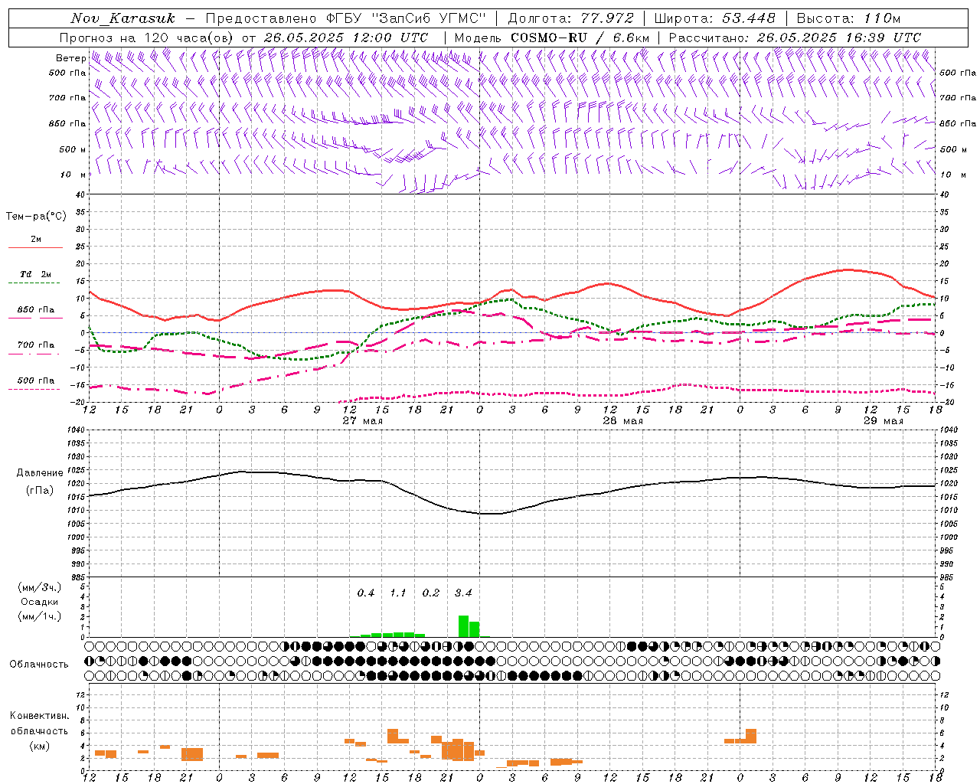Click the '27 мая' date label
This screenshot has width=980, height=784.
(363, 421)
